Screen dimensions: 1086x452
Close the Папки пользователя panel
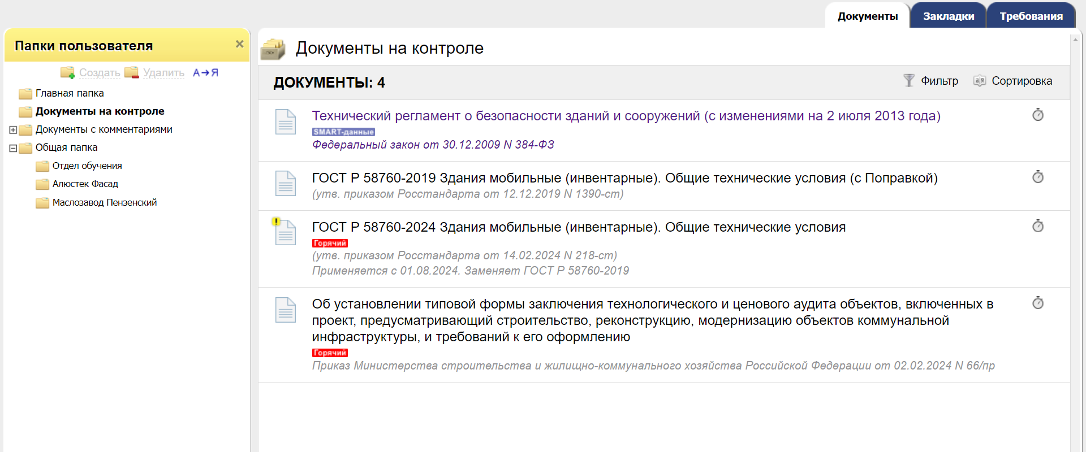tap(239, 44)
